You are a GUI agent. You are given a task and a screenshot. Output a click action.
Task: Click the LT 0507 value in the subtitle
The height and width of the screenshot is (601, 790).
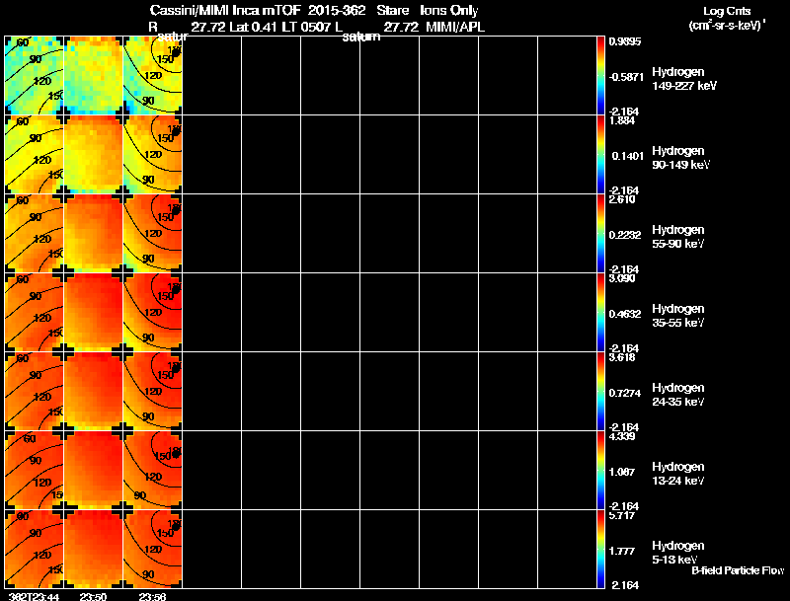[x=307, y=28]
